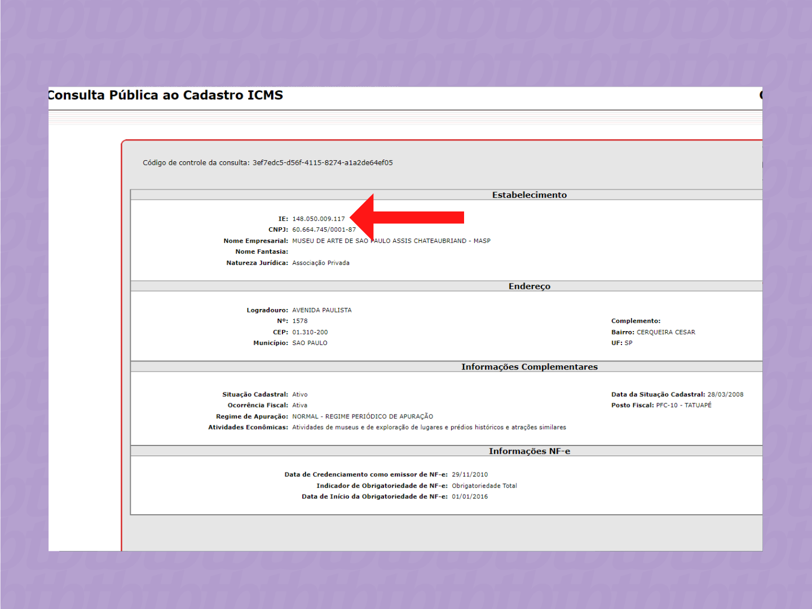812x609 pixels.
Task: Click the consultation control code value
Action: coord(323,163)
